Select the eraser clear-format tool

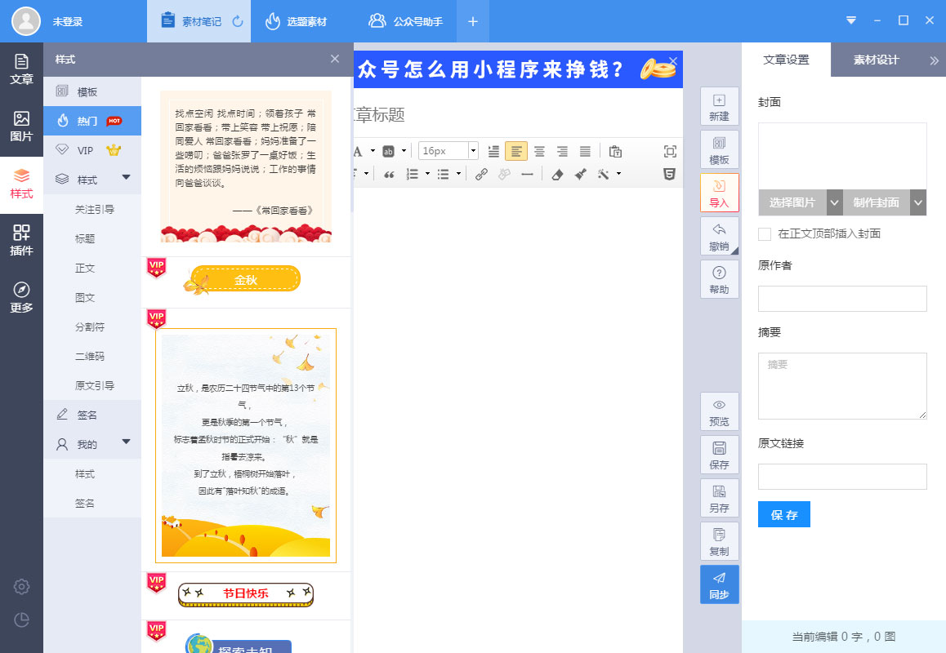pos(557,174)
